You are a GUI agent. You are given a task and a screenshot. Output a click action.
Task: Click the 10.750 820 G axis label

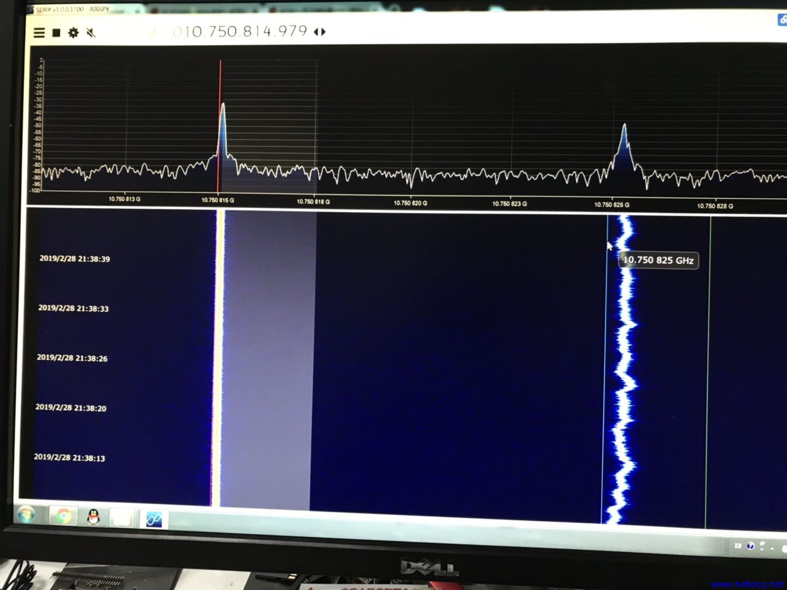pyautogui.click(x=410, y=203)
